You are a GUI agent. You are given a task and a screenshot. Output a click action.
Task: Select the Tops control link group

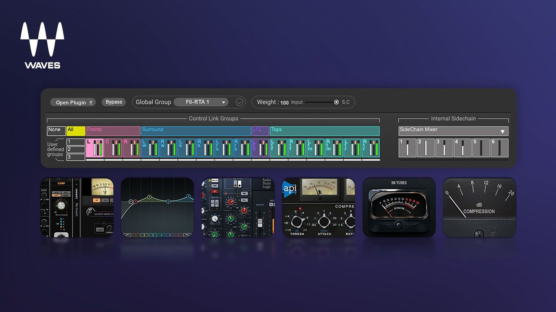(324, 130)
